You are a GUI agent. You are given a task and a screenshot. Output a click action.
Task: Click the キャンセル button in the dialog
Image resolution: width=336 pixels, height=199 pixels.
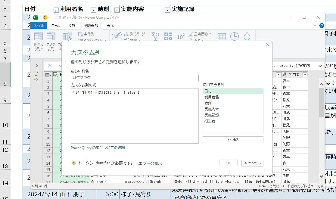click(x=252, y=163)
